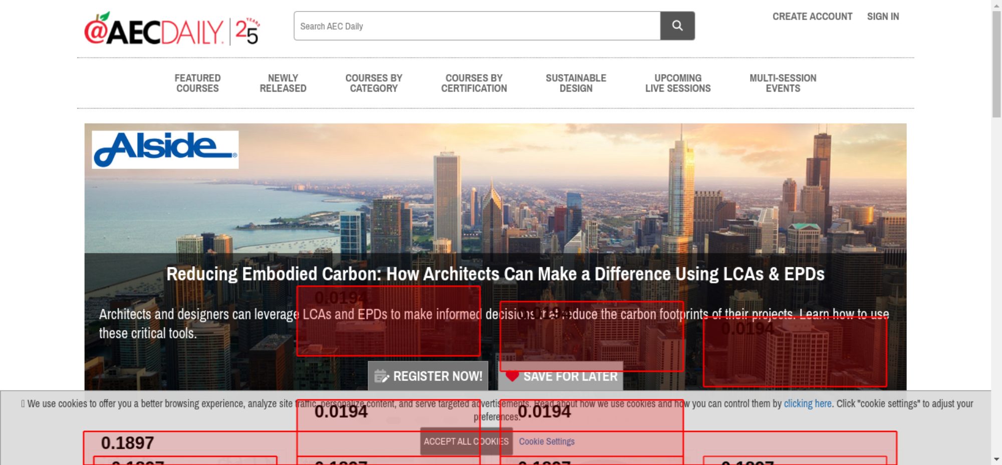Open the Sustainable Design section
The height and width of the screenshot is (465, 1002).
(576, 83)
